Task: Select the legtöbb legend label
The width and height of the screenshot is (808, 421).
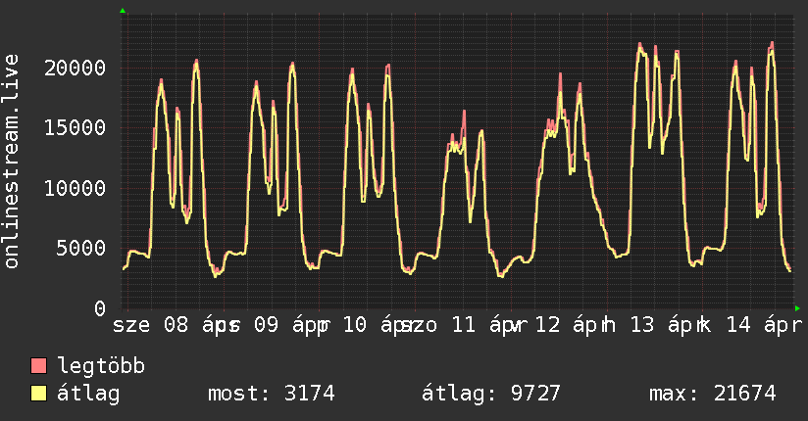Action: (x=101, y=366)
